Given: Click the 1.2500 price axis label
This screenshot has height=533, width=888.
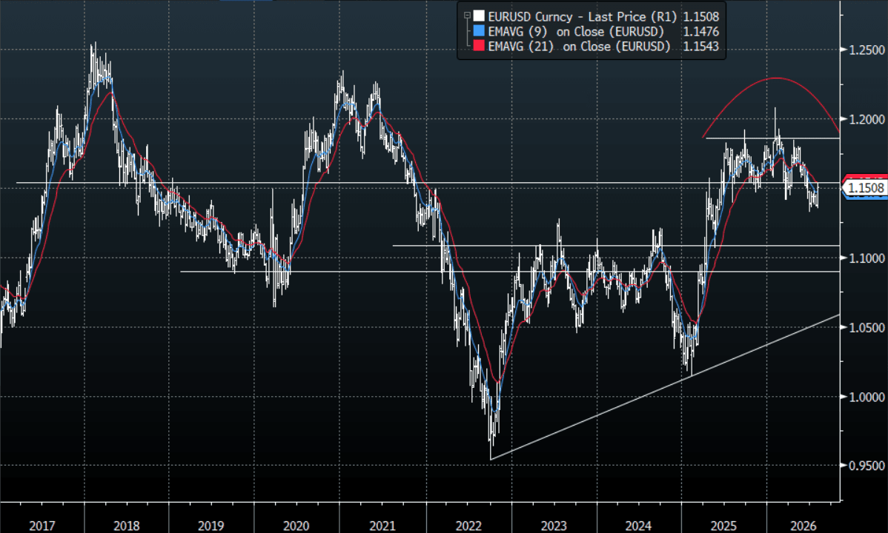Looking at the screenshot, I should [x=867, y=50].
